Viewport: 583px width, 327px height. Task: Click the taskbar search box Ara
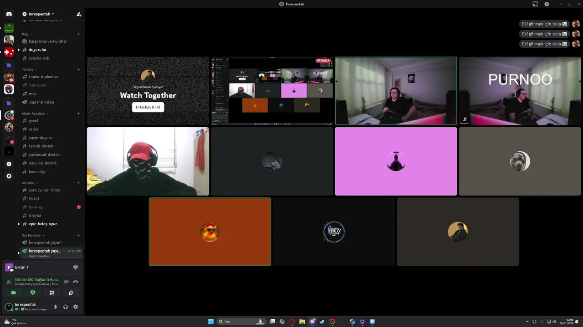click(x=241, y=322)
